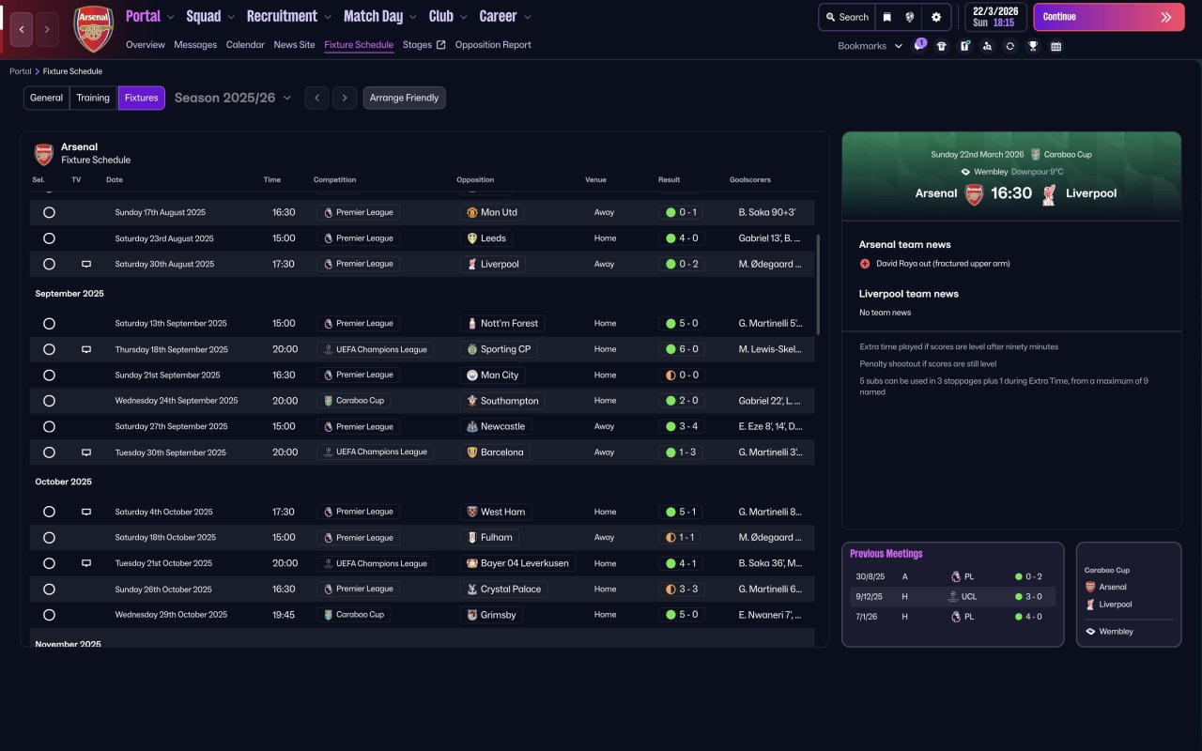Select the Man Utd fixture radio circle
Screen dimensions: 1202x751
click(49, 213)
